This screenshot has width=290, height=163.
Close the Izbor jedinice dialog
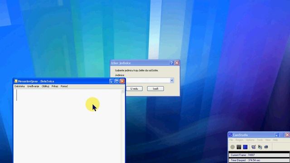coord(177,63)
